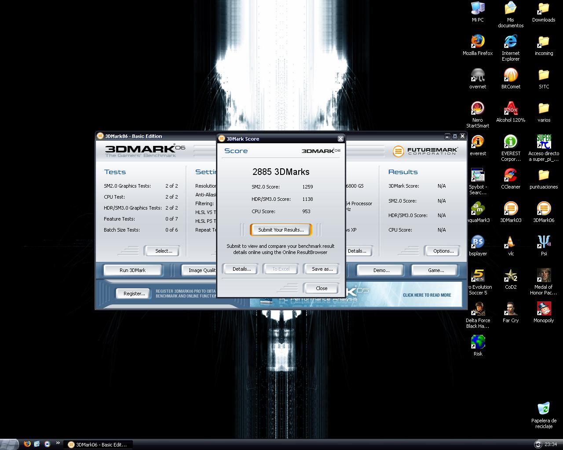Click the Demo button
Screen dimensions: 563x450
pyautogui.click(x=381, y=270)
